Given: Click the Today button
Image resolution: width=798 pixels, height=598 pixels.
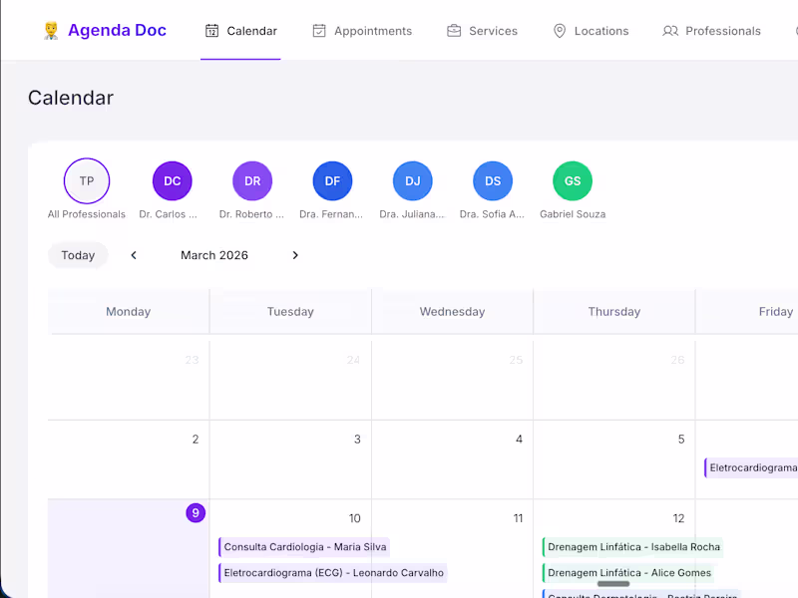Looking at the screenshot, I should click(78, 255).
